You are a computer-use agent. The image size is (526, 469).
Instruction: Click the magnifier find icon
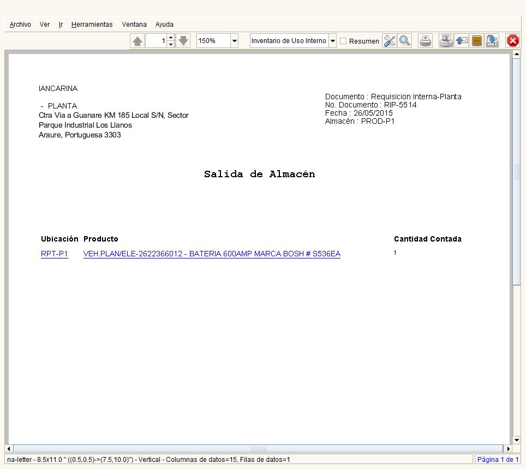pyautogui.click(x=405, y=41)
